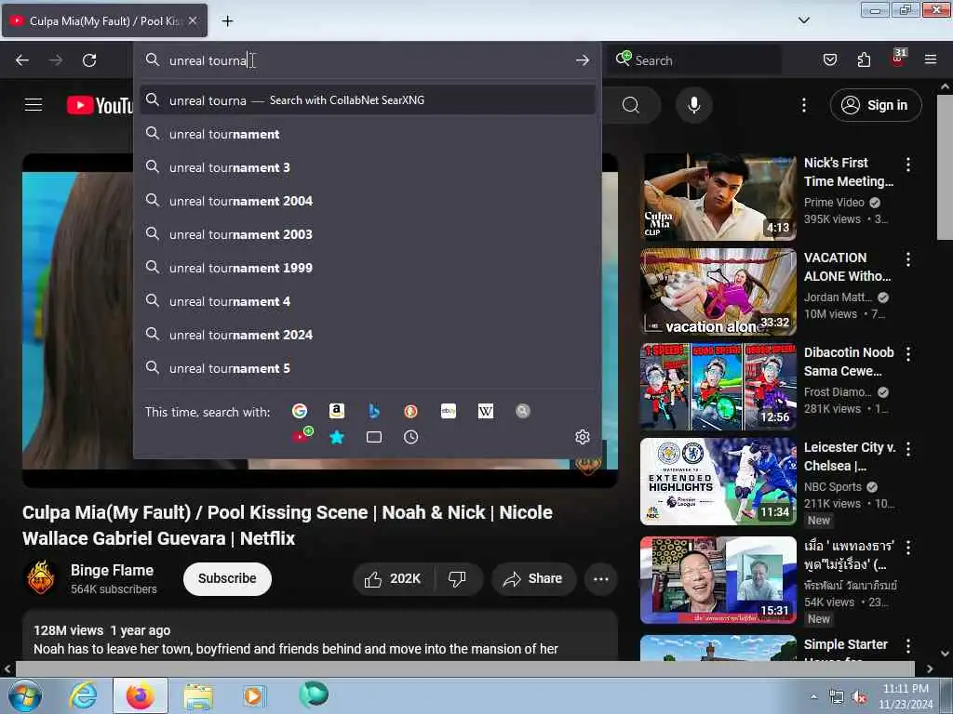The image size is (953, 714).
Task: Select suggestion 'unreal tournament 2003'
Action: tap(368, 233)
